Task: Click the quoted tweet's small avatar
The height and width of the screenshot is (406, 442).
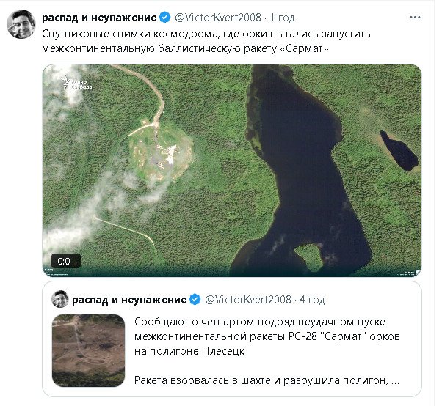Action: click(x=60, y=300)
